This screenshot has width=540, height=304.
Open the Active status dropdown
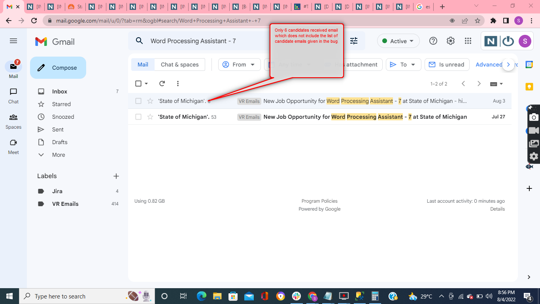coord(398,41)
